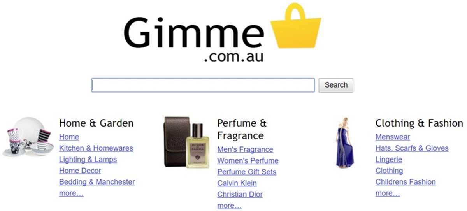
Task: Open the Kitchen & Homewares link
Action: (96, 148)
